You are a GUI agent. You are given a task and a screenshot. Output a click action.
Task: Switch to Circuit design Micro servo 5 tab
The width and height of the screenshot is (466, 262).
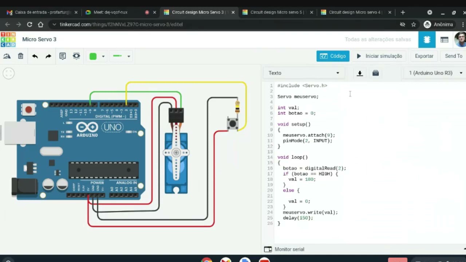tap(278, 12)
